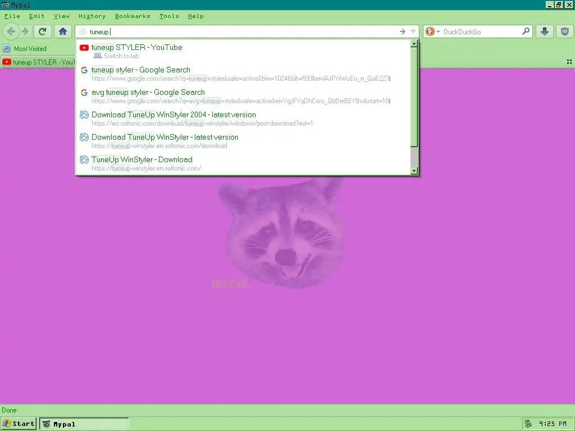
Task: Click the Google icon beside 'tuneup styler' result
Action: 84,70
